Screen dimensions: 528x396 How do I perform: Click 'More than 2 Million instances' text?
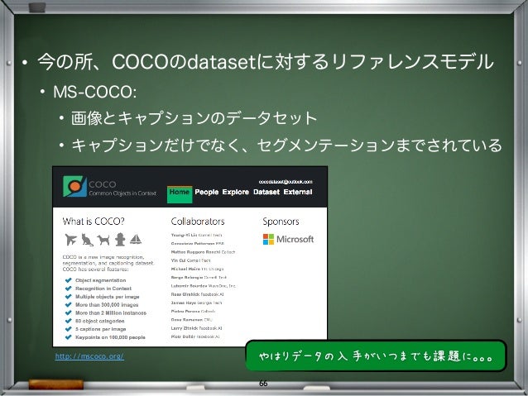pyautogui.click(x=111, y=313)
